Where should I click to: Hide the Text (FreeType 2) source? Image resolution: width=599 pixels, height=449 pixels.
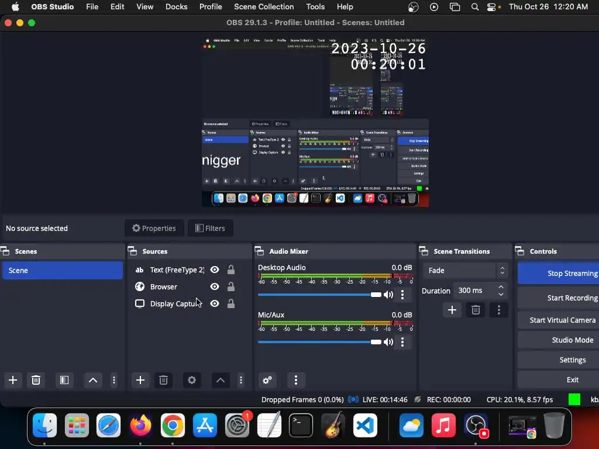click(215, 270)
